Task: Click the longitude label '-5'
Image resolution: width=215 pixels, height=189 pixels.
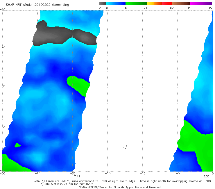Action: 178,173
